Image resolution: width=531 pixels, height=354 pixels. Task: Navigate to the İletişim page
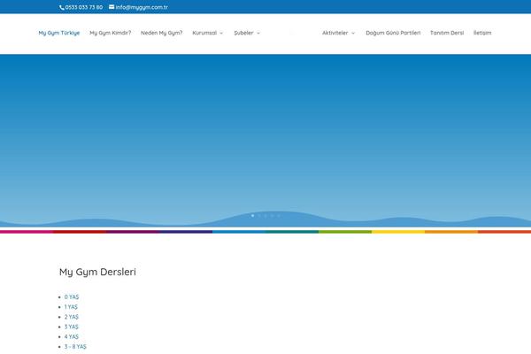coord(482,33)
